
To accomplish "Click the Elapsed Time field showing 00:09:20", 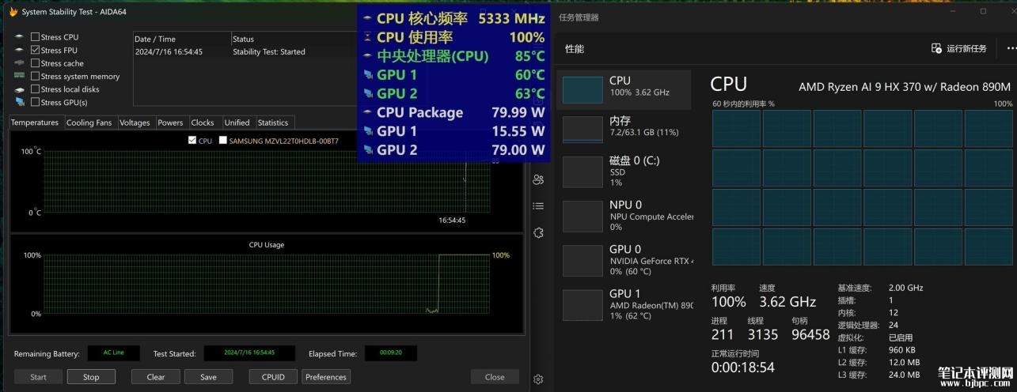I will [x=390, y=353].
